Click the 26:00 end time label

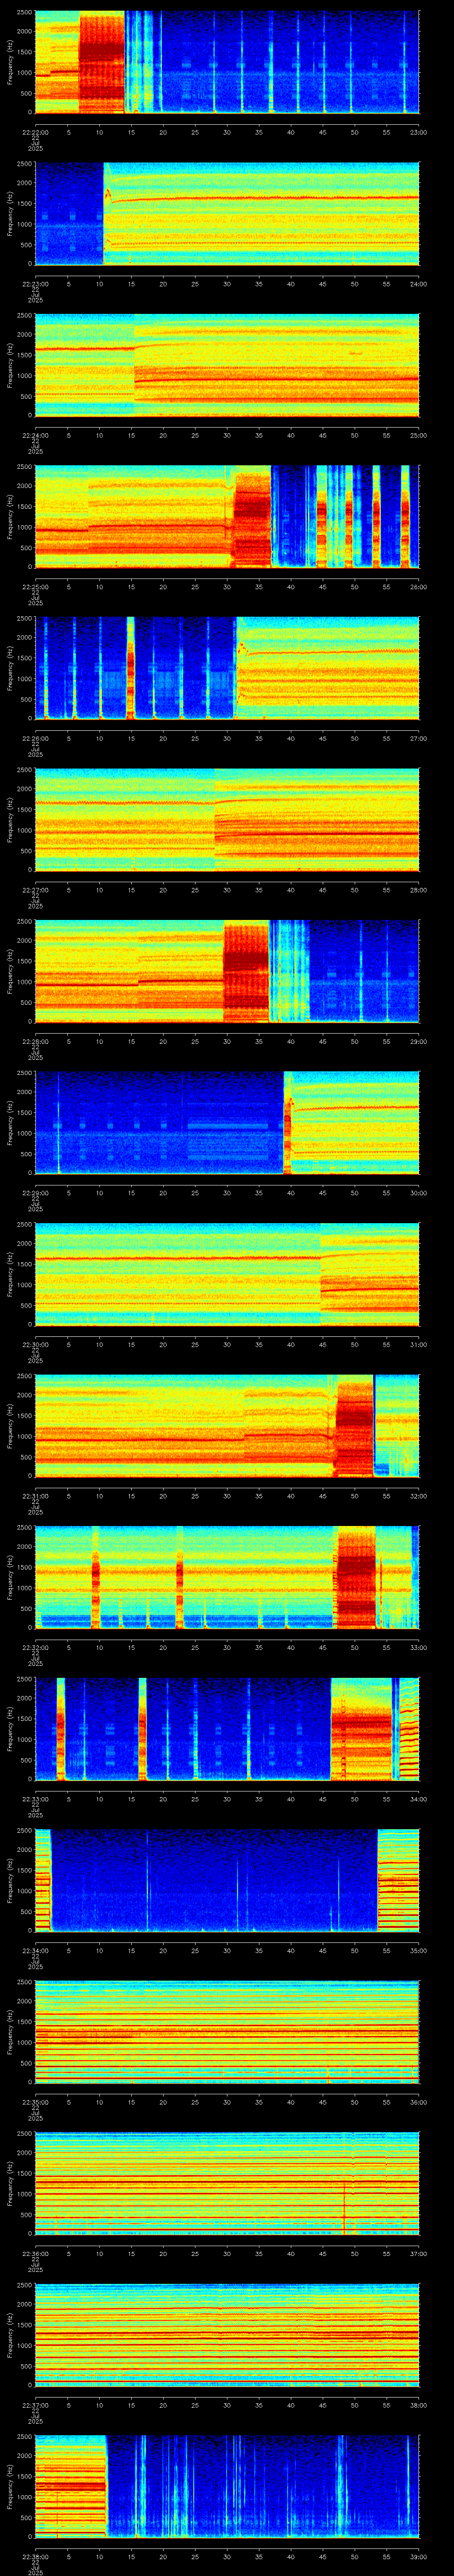[418, 586]
